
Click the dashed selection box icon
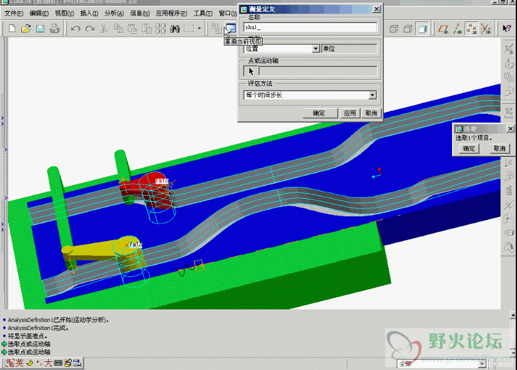189,29
